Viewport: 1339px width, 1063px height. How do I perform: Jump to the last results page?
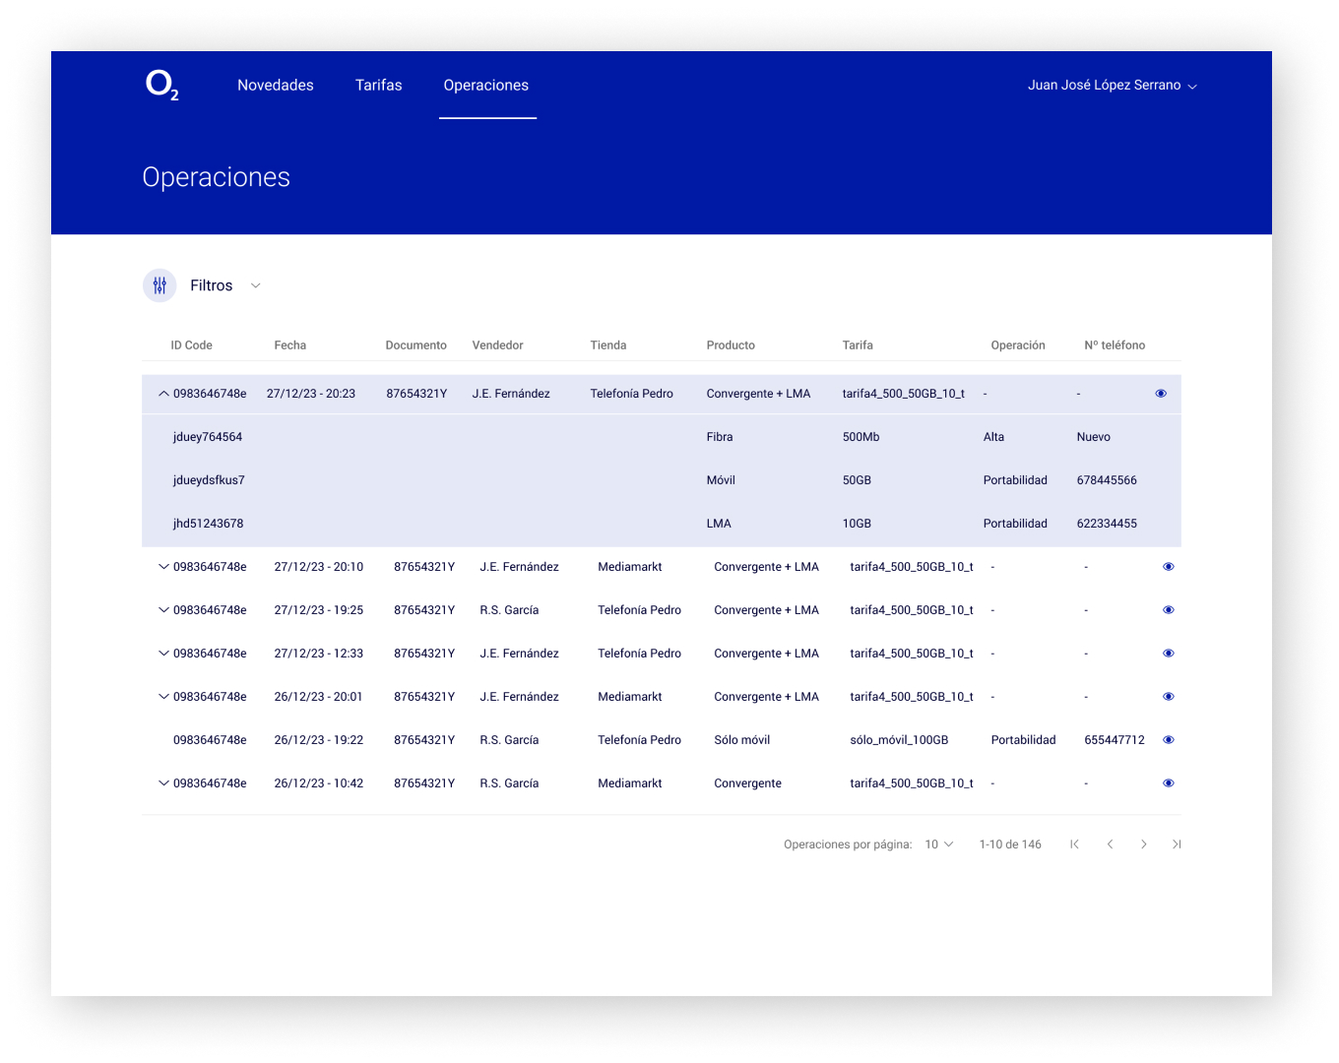pos(1177,844)
